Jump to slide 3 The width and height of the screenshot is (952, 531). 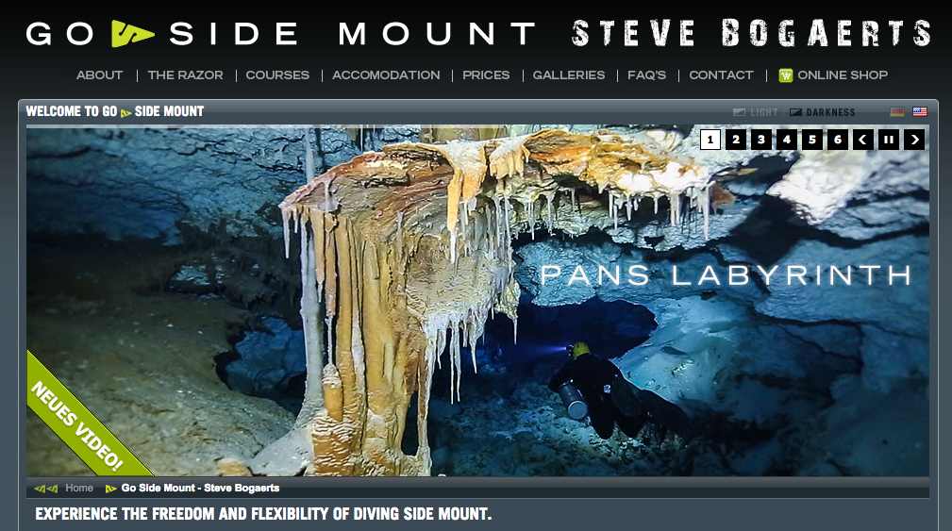(x=761, y=140)
